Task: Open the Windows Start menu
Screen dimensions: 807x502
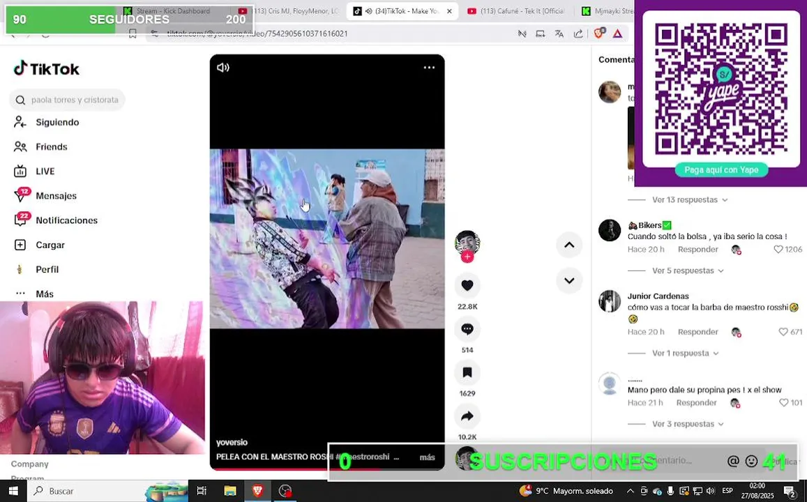Action: [x=13, y=492]
